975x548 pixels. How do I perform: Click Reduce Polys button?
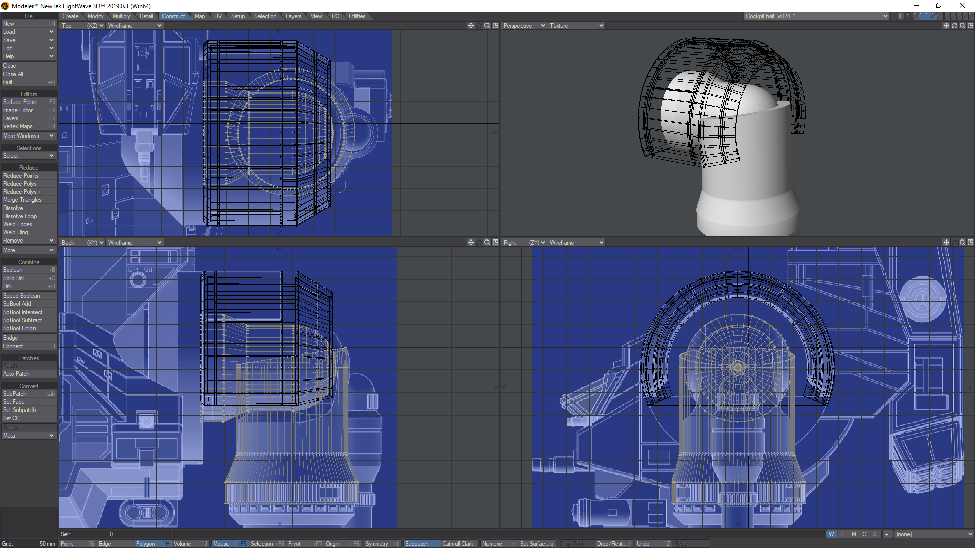point(28,184)
